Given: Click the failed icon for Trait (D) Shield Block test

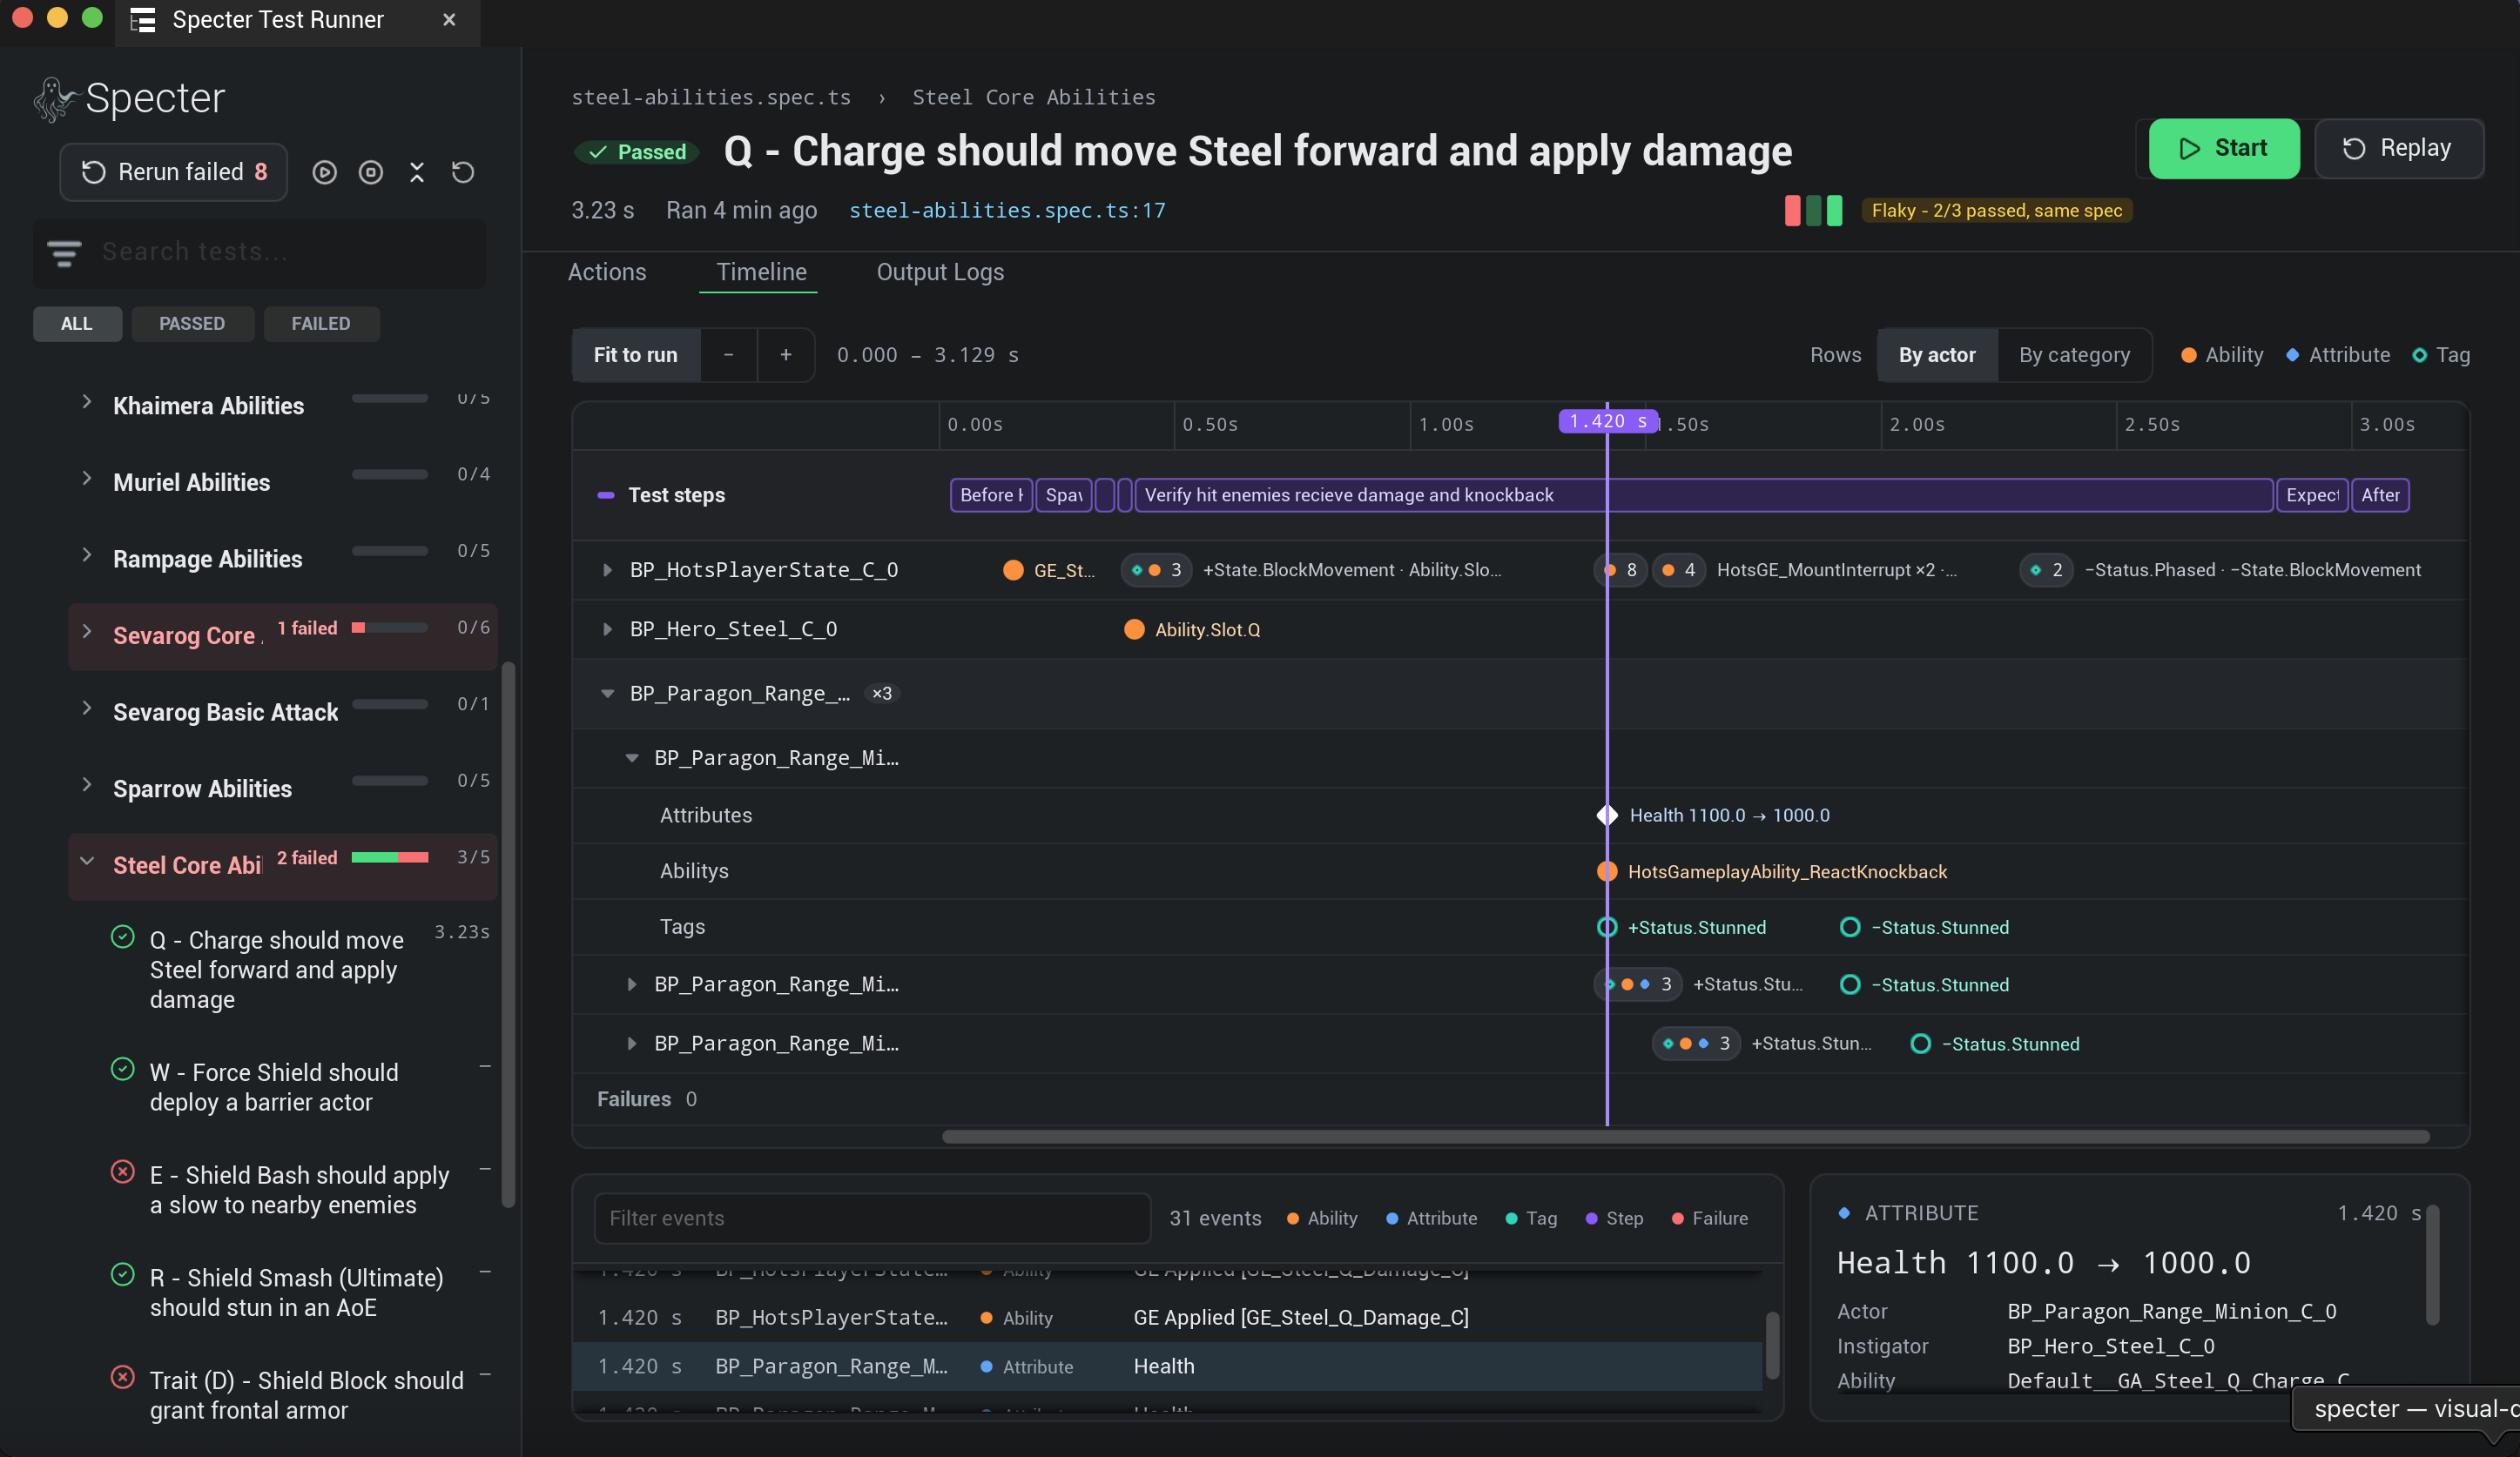Looking at the screenshot, I should [x=122, y=1377].
